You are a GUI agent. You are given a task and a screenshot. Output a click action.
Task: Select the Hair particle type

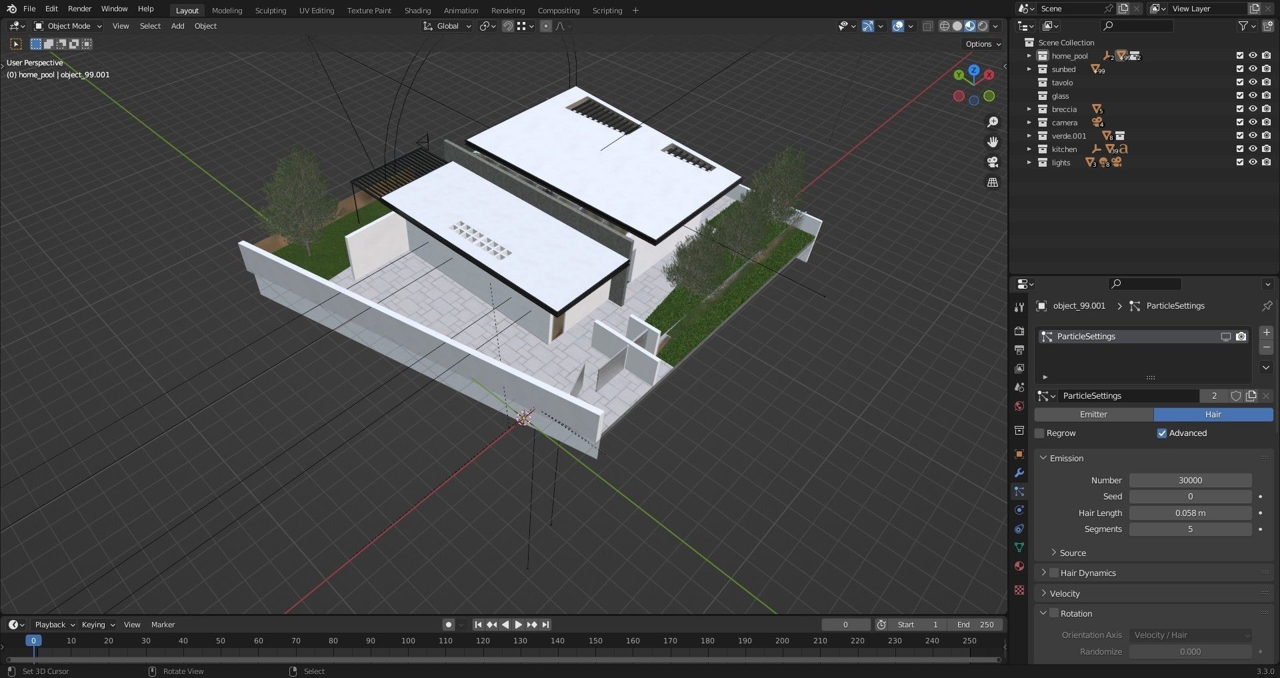point(1213,415)
